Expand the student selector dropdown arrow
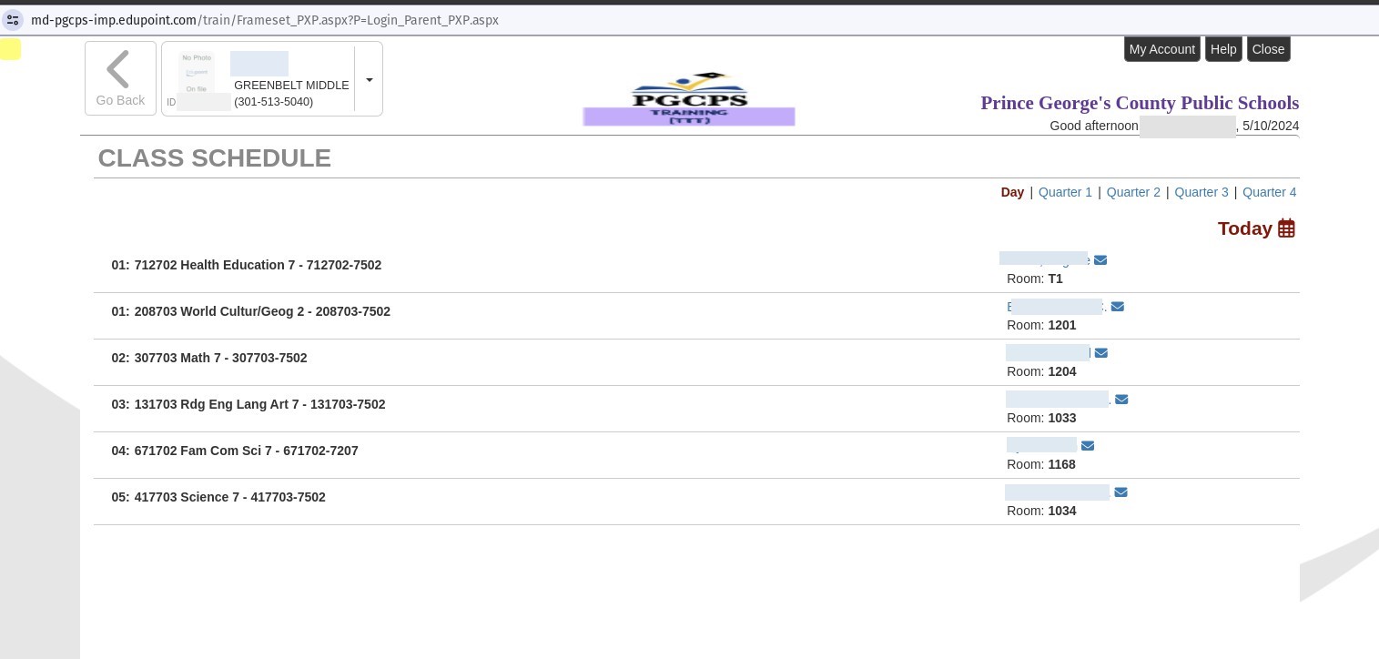1379x659 pixels. click(369, 80)
